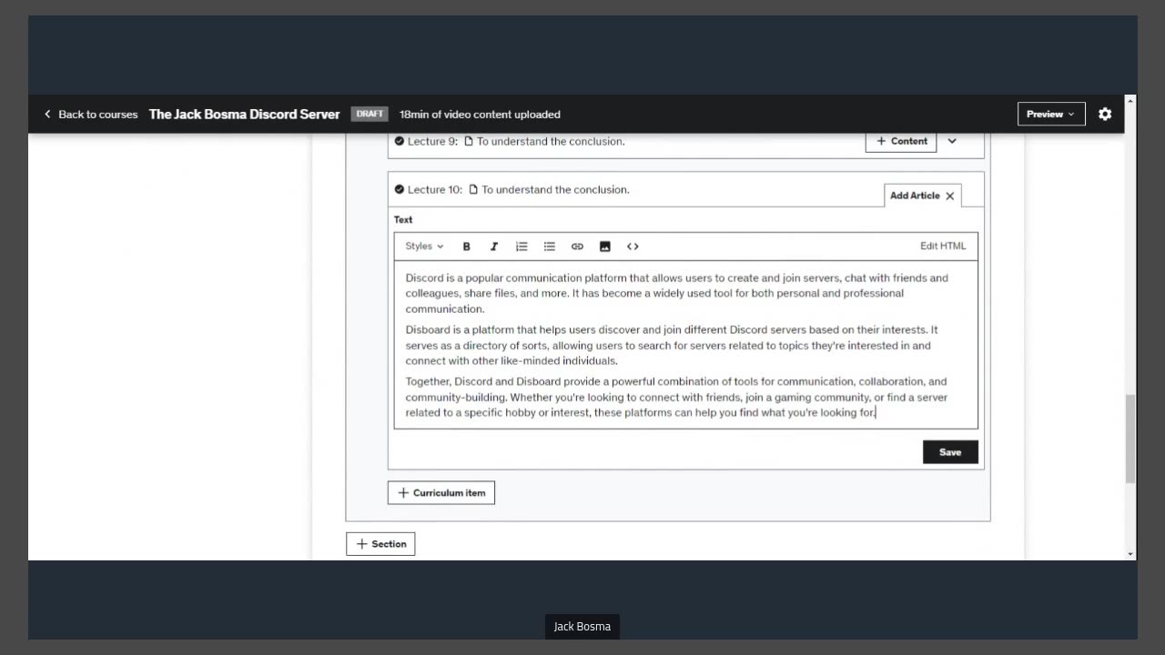The width and height of the screenshot is (1165, 655).
Task: Insert a code block
Action: click(633, 247)
